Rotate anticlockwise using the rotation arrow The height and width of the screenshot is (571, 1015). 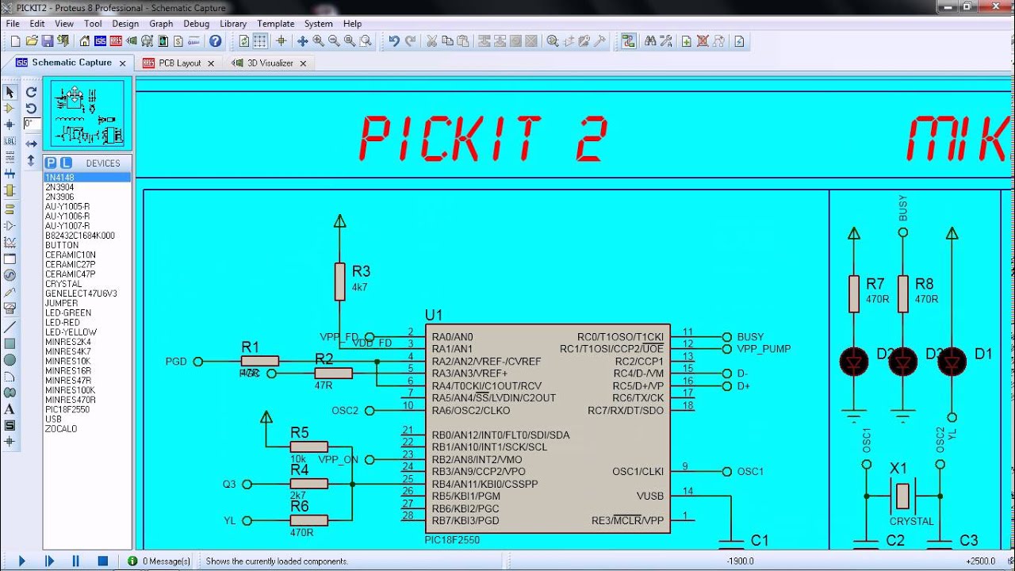[31, 108]
